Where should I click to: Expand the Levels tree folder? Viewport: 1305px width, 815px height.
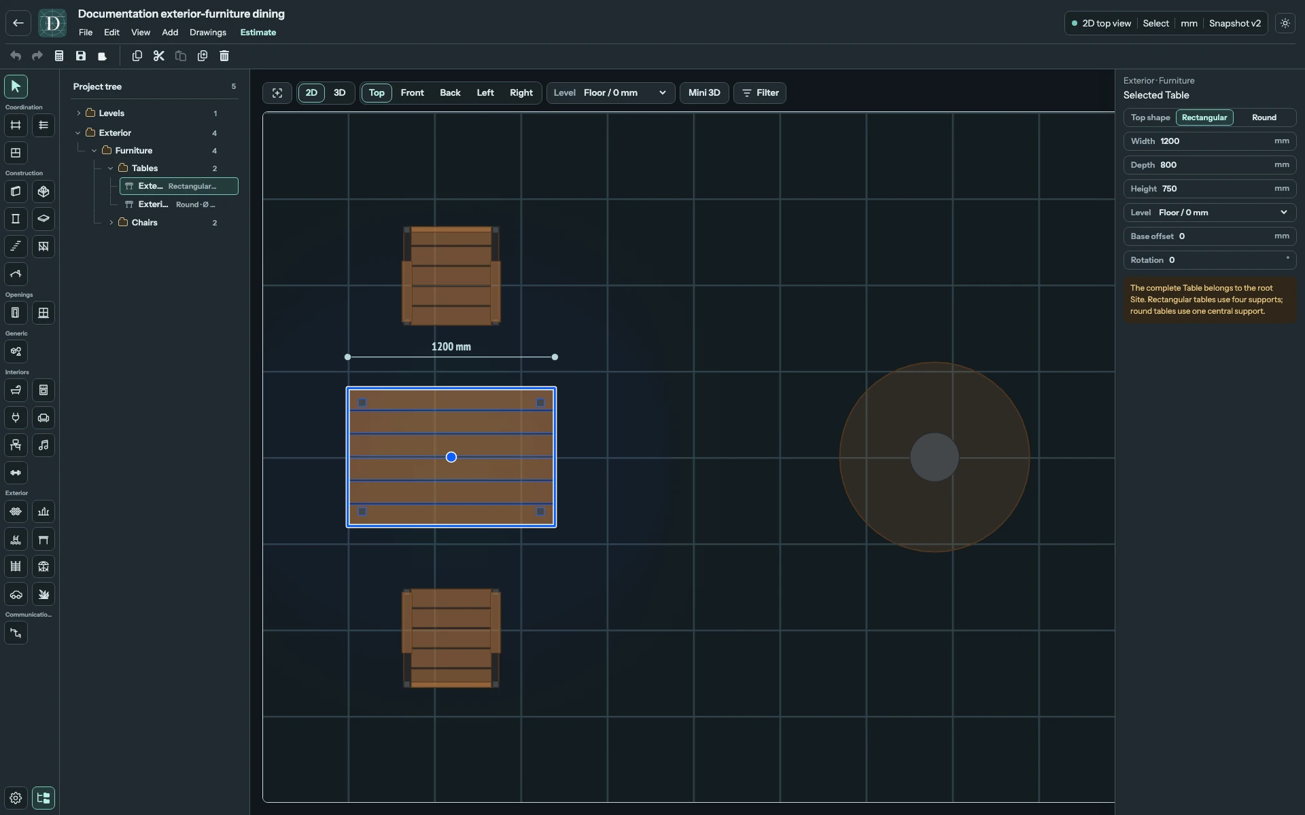[x=79, y=113]
